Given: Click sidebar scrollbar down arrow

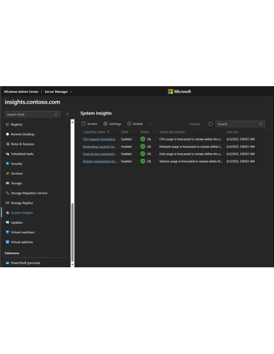Looking at the screenshot, I should (73, 265).
